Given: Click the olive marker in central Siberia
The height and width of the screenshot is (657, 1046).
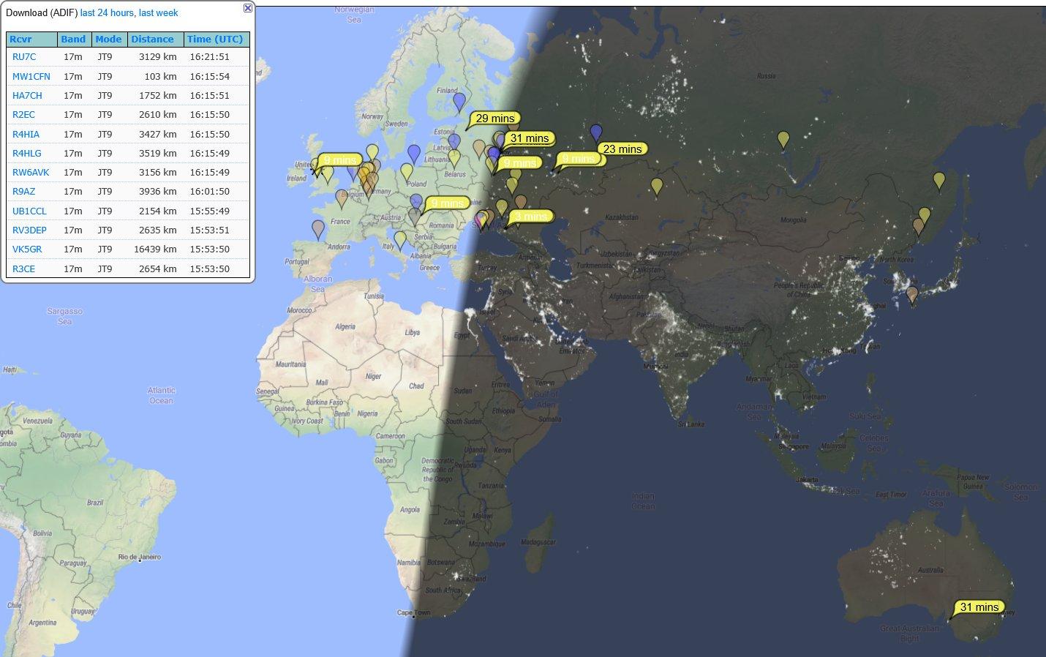Looking at the screenshot, I should coord(783,140).
